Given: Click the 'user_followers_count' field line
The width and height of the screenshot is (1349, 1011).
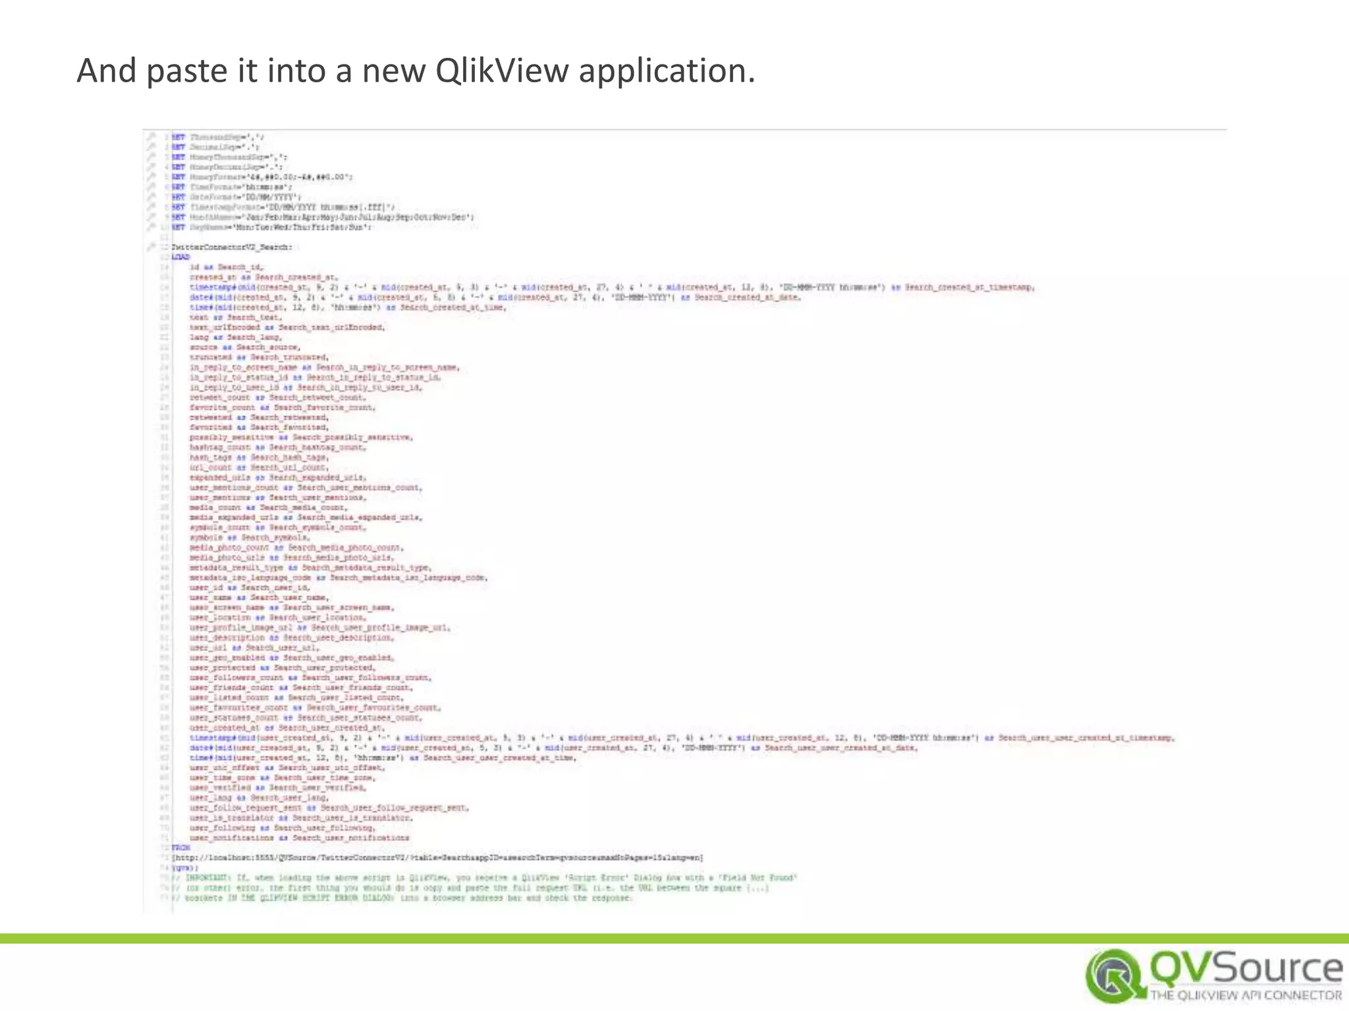Looking at the screenshot, I should pos(311,678).
